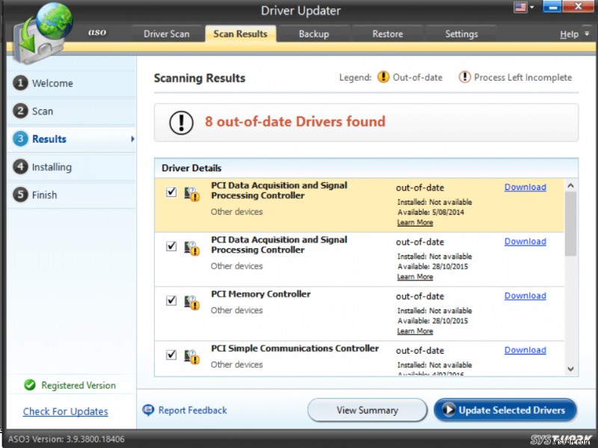Open the language dropdown arrow beside flag
Viewport: 598px width, 448px height.
pos(531,7)
